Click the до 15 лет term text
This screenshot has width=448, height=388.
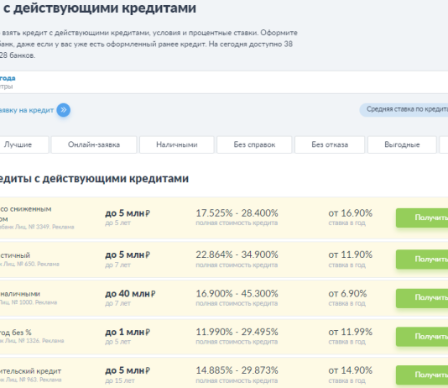[120, 380]
